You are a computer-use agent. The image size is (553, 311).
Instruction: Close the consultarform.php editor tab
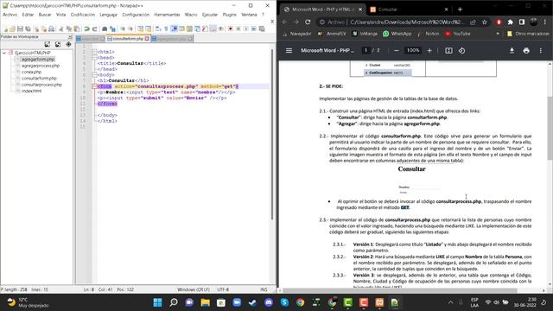click(147, 38)
